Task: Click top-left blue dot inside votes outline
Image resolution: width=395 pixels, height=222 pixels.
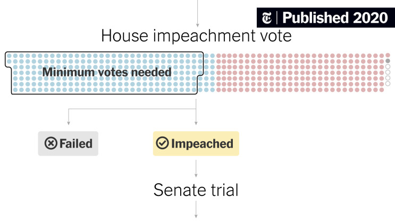Action: [x=10, y=56]
